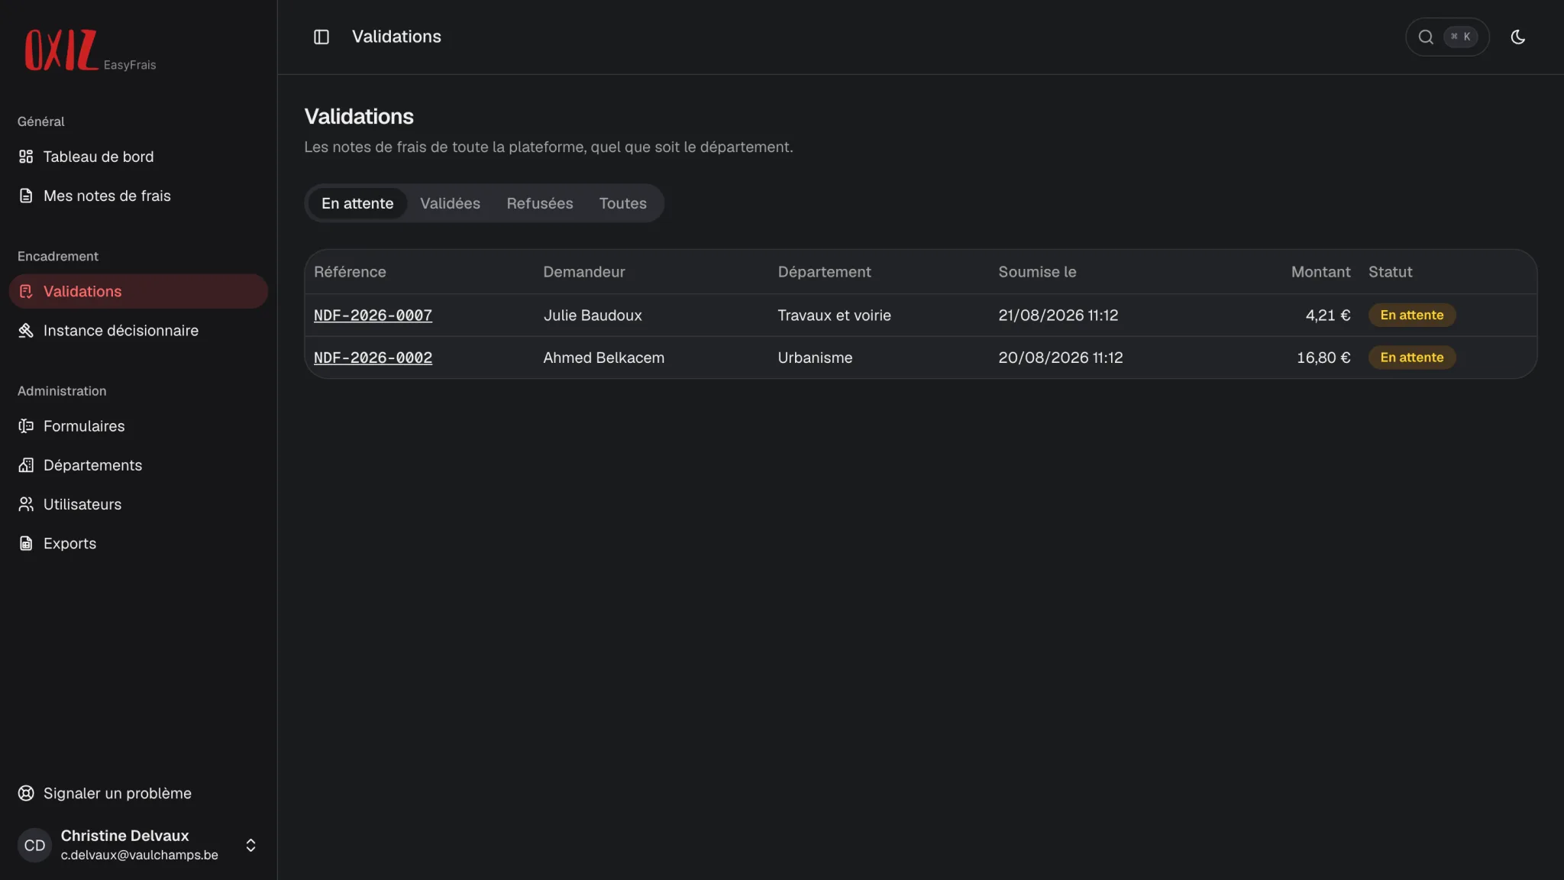1564x880 pixels.
Task: Click the Christine Delvaux name
Action: coord(124,835)
